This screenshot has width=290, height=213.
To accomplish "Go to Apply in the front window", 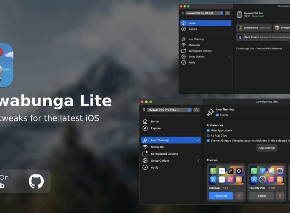I will click(171, 167).
